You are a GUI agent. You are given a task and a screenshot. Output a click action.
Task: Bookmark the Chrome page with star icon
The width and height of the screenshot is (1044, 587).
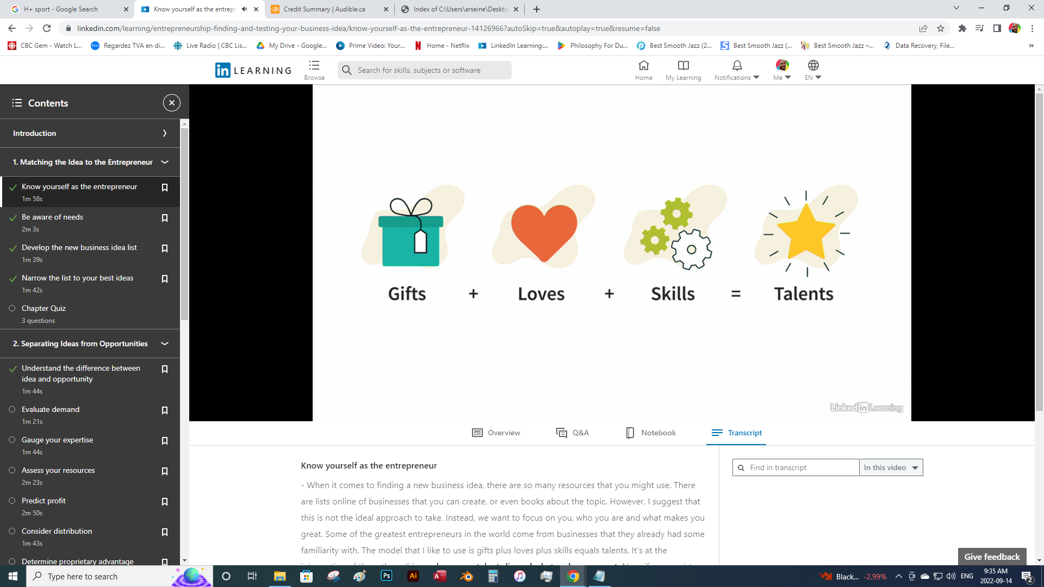[941, 28]
